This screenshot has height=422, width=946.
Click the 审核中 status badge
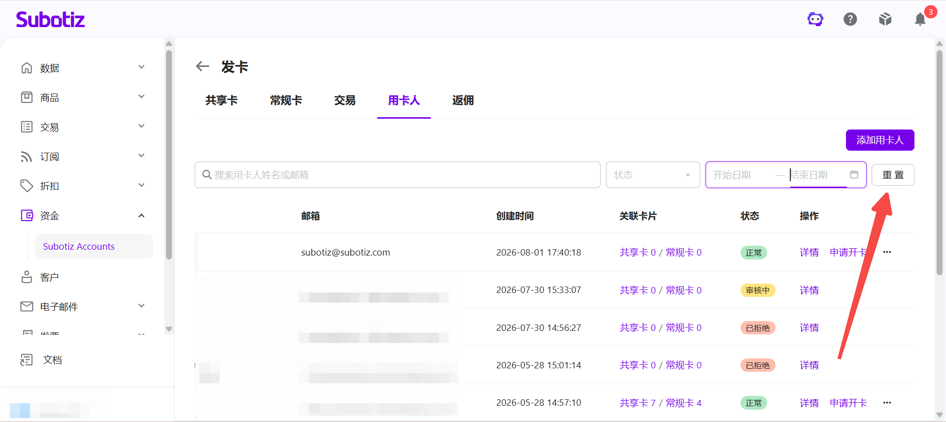[x=758, y=291]
